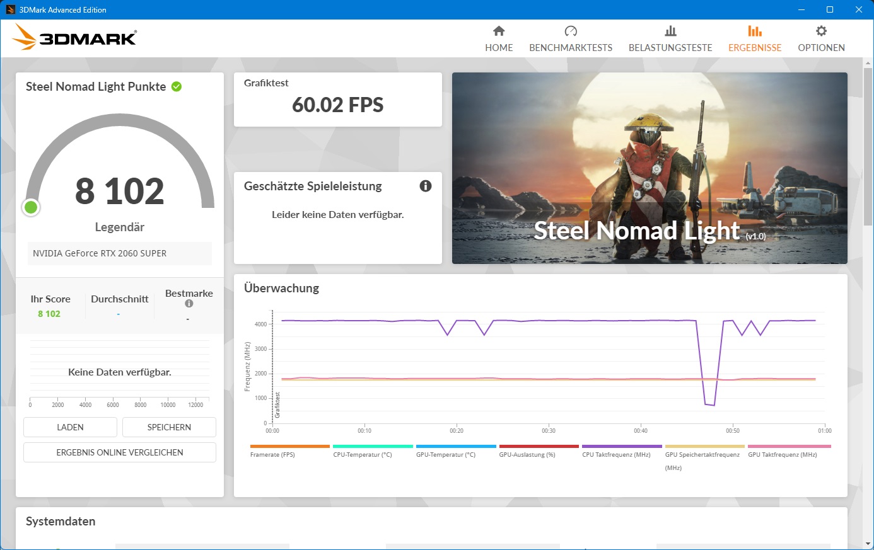Click the Durchschnitt column label
Image resolution: width=874 pixels, height=550 pixels.
[119, 299]
